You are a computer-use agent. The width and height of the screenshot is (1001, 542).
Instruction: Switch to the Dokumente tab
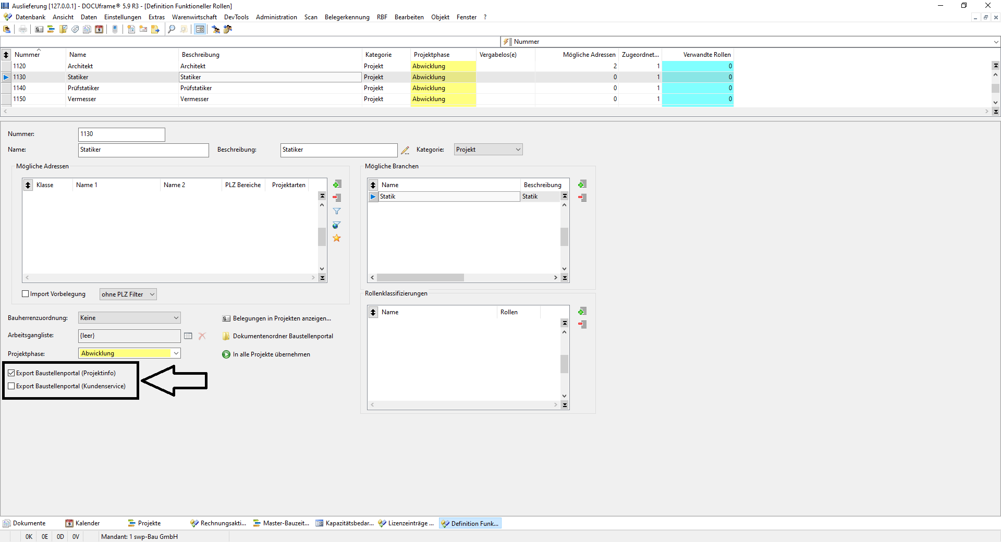25,523
